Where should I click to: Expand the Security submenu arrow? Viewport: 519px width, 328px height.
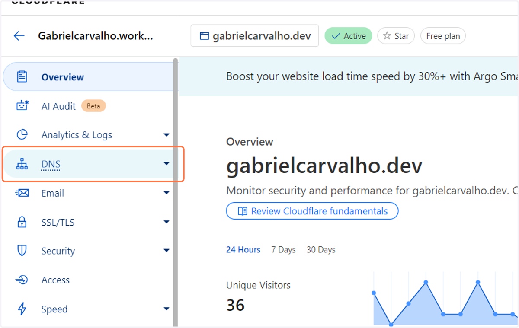[167, 251]
